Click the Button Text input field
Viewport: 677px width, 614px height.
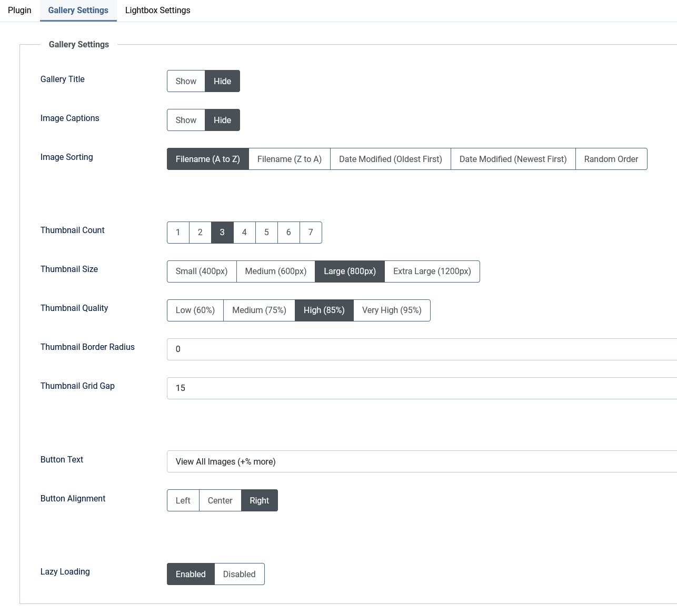(421, 461)
